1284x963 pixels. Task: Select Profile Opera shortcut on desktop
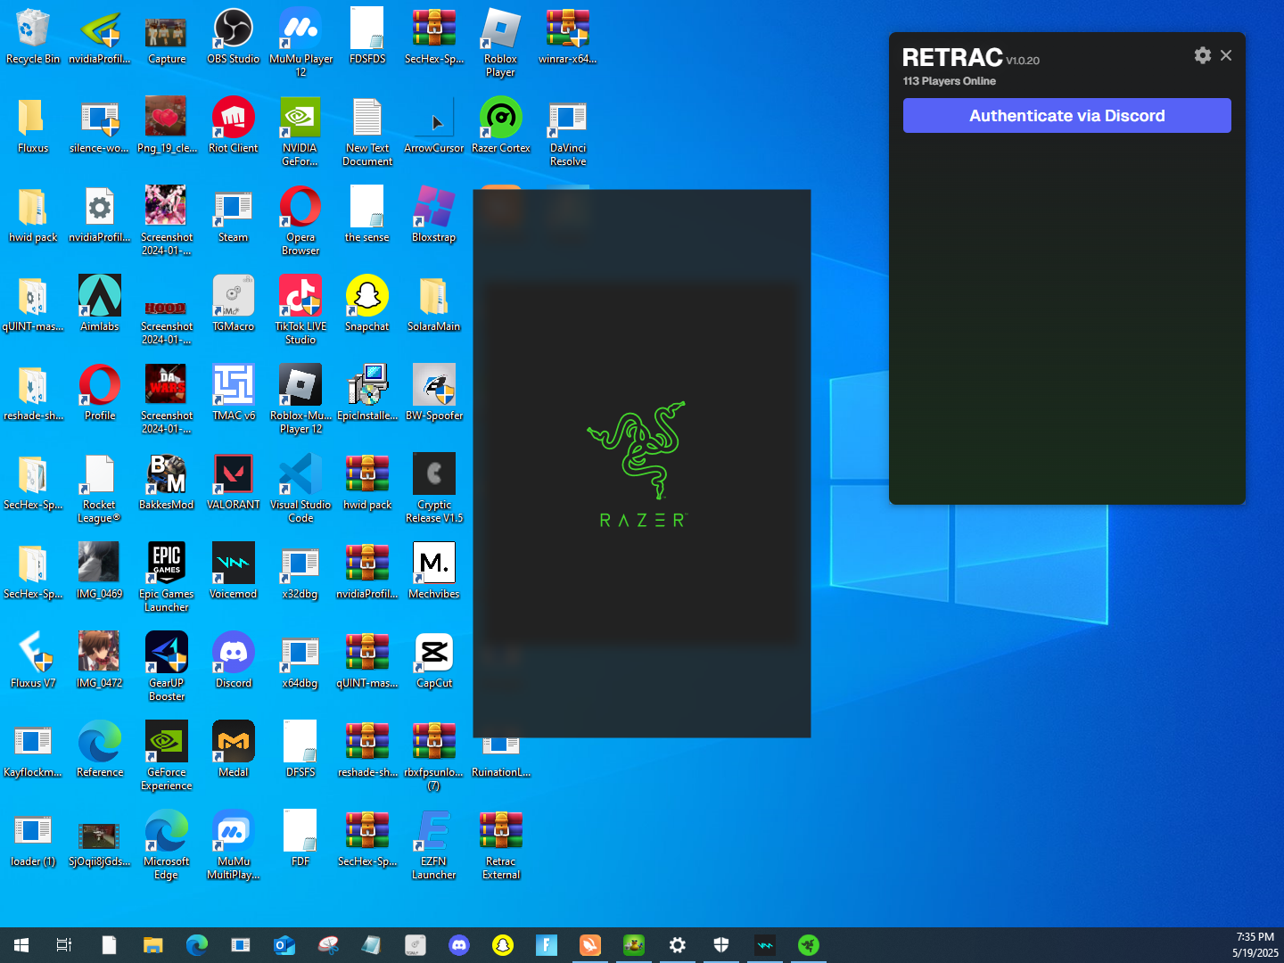pyautogui.click(x=100, y=393)
